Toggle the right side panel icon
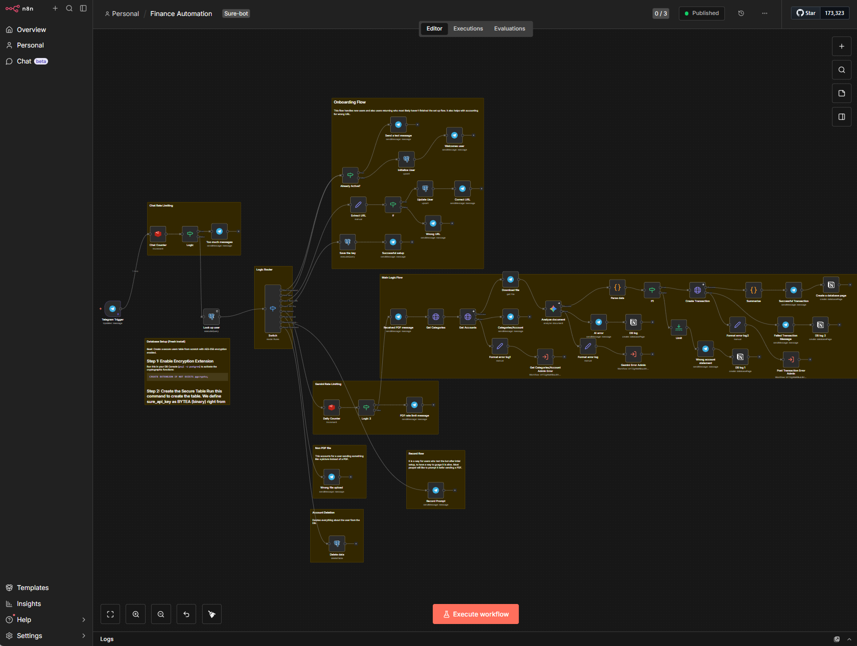 click(x=841, y=117)
